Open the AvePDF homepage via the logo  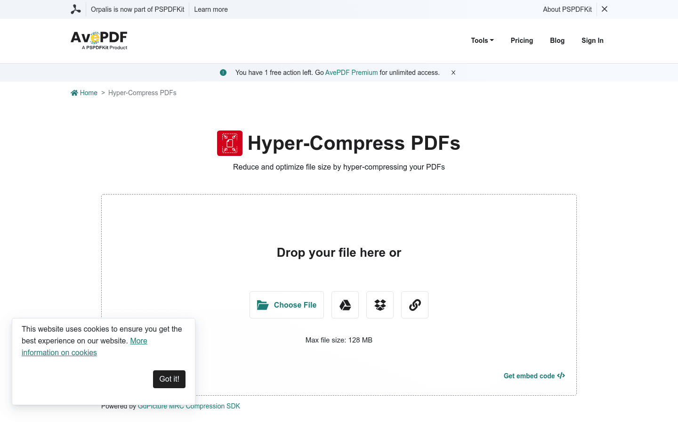[98, 40]
